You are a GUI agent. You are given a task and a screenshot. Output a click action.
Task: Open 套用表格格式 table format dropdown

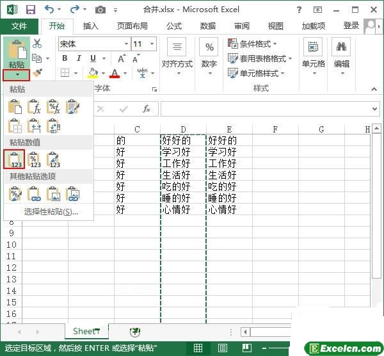260,58
